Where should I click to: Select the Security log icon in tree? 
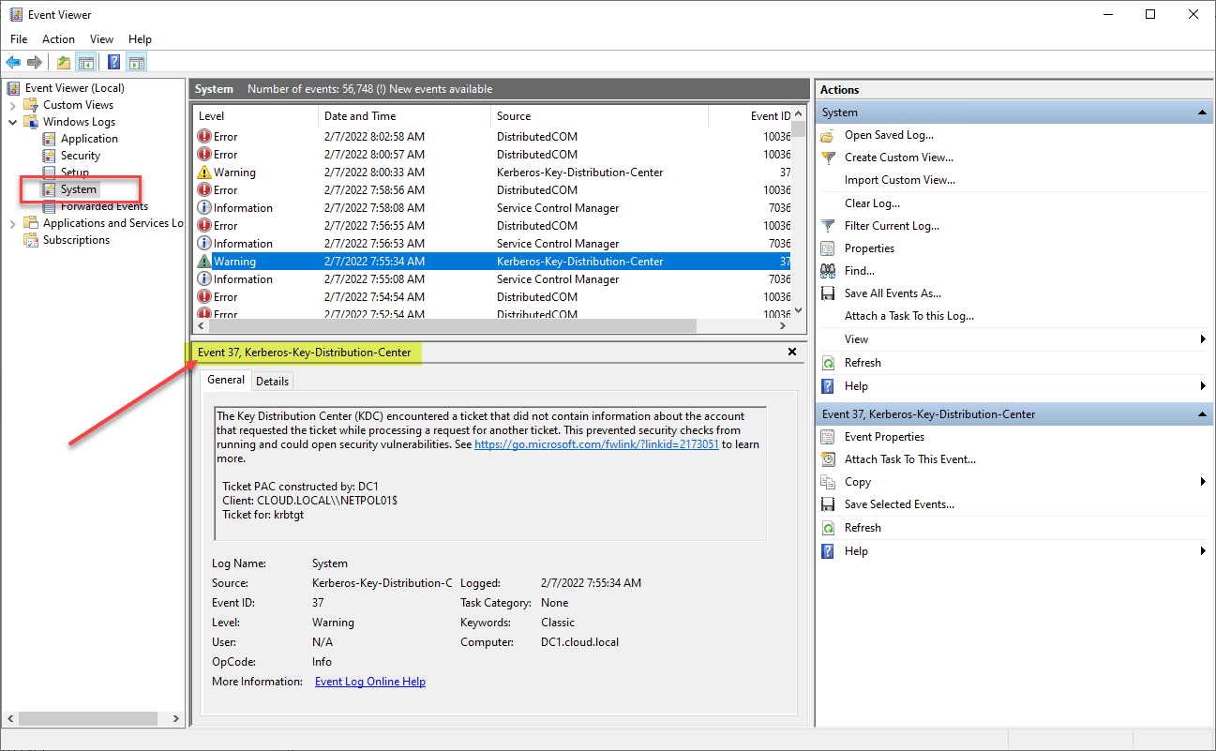(50, 156)
